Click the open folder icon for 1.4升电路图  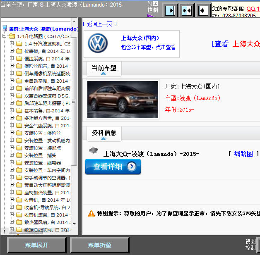pyautogui.click(x=12, y=36)
